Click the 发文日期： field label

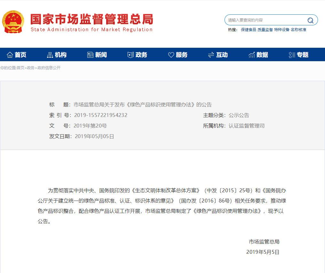tap(60, 136)
